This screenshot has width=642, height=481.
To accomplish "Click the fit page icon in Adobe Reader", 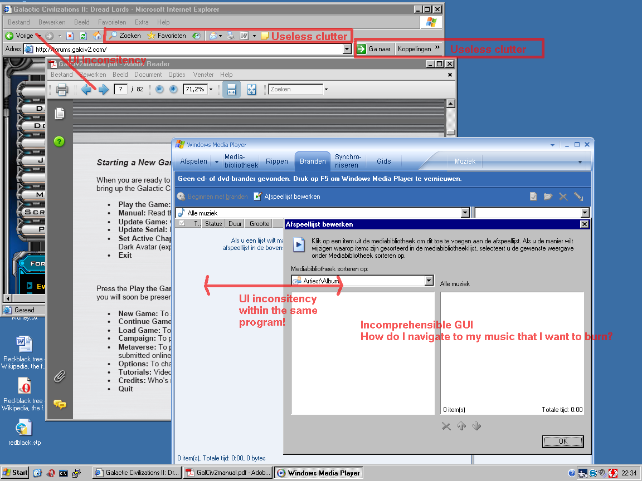I will 252,89.
